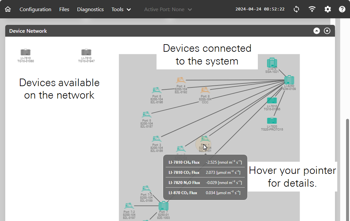Select the Port 6 chamber 82L-0196

(157, 95)
